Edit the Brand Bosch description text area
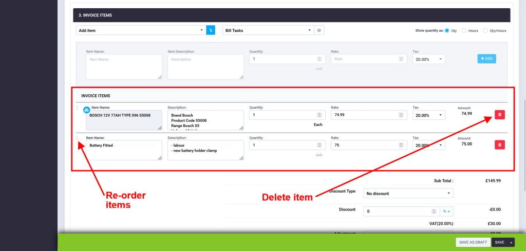 pyautogui.click(x=205, y=120)
